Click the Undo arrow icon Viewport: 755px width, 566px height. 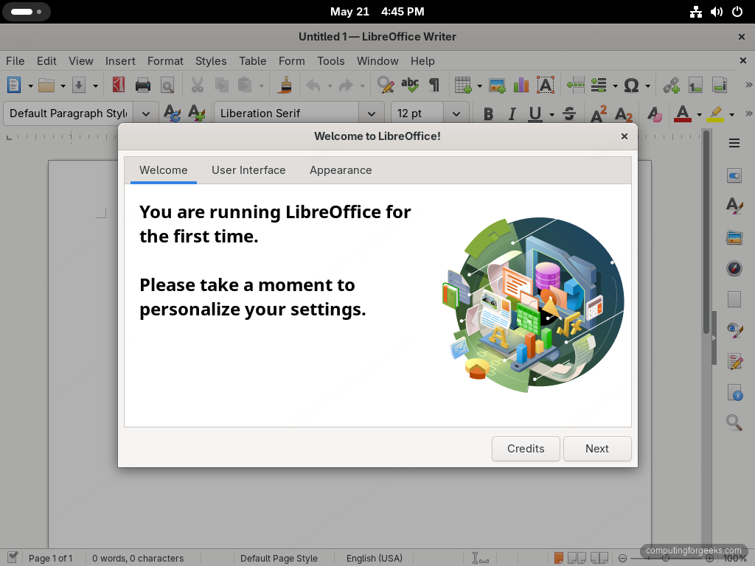point(313,85)
